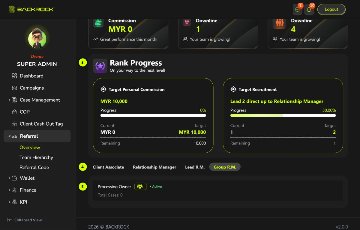Click the Personal Commission progress bar
The width and height of the screenshot is (360, 230).
[x=153, y=115]
